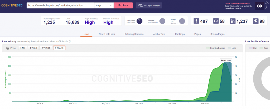This screenshot has height=110, width=270.
Task: Click the Pinterest count icon
Action: point(256,21)
